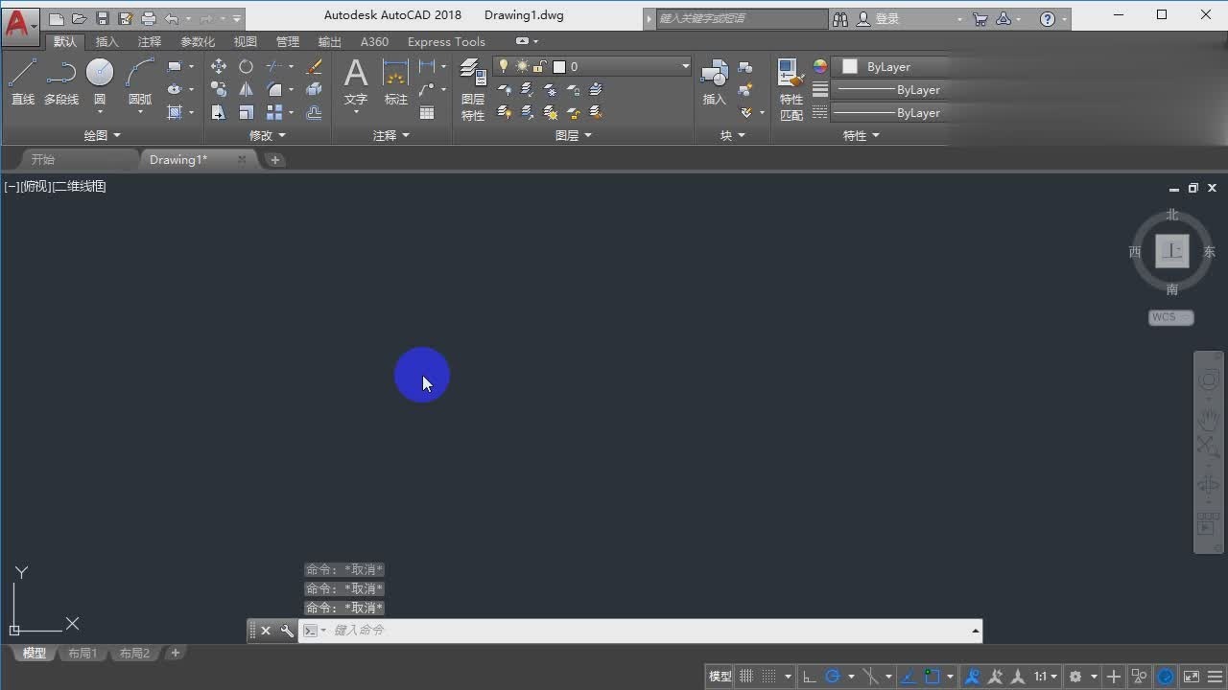This screenshot has height=690, width=1228.
Task: Click the object color ByLayer swatch
Action: (x=850, y=67)
